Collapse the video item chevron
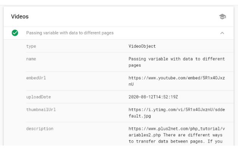238x154 pixels. 222,33
